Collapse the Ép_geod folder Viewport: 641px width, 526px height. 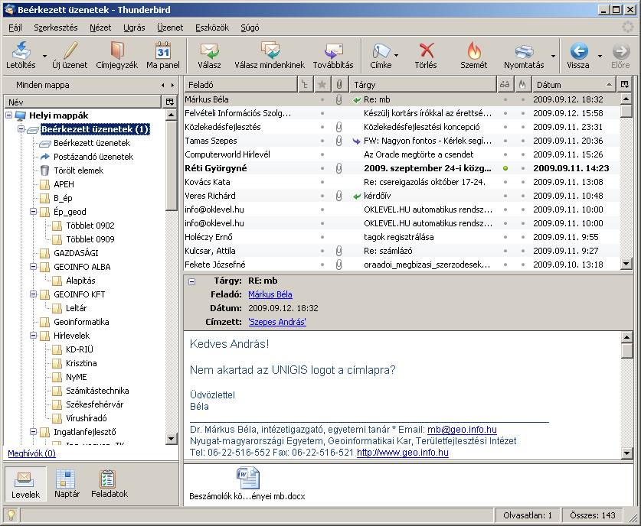tap(34, 211)
